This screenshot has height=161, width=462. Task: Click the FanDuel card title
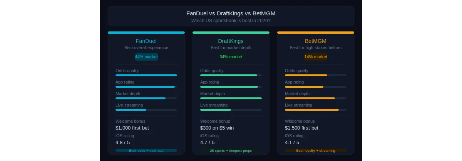point(146,41)
